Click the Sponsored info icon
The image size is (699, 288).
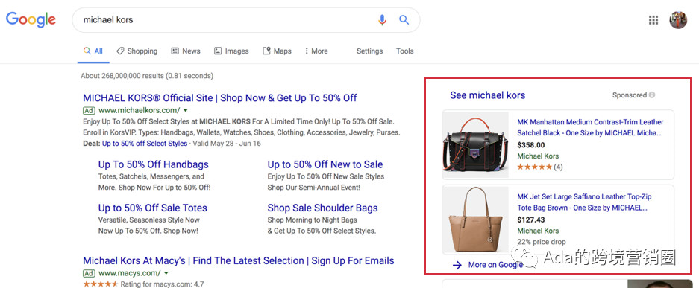(x=652, y=95)
